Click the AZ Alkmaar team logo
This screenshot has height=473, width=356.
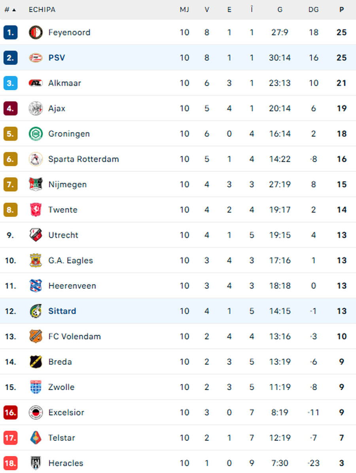pos(36,83)
